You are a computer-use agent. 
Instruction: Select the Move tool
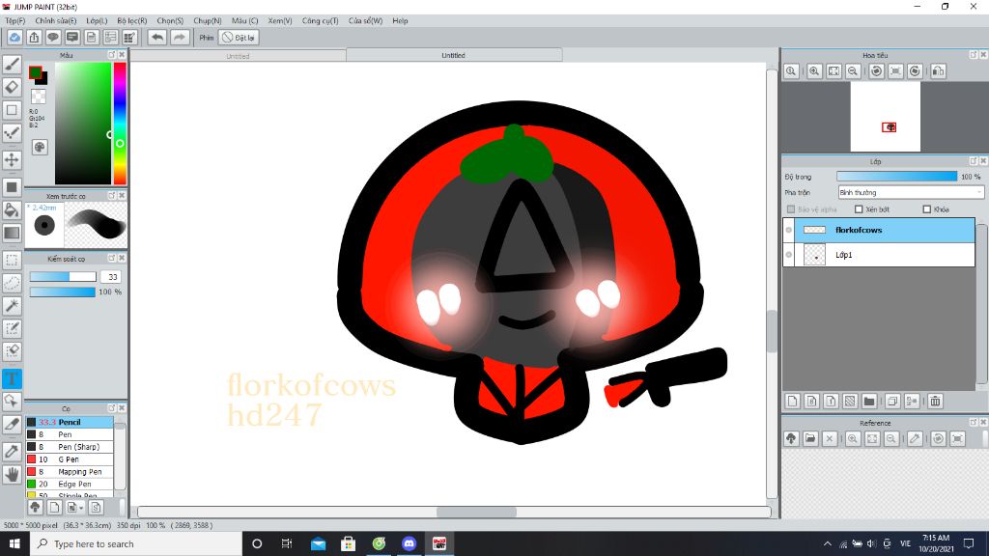[x=12, y=159]
